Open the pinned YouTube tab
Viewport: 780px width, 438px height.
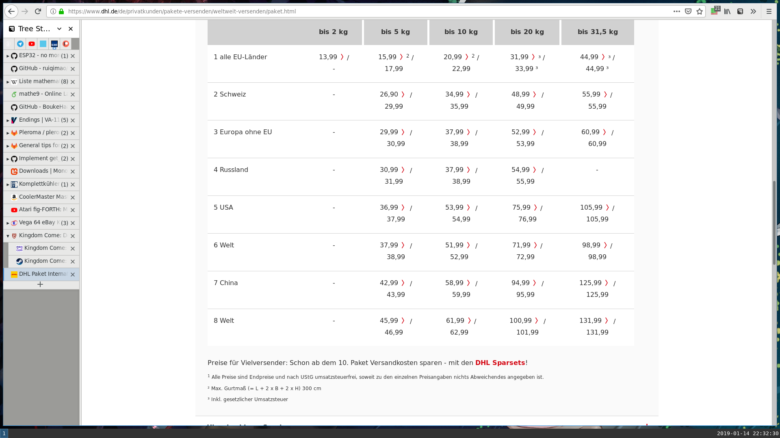click(x=32, y=44)
